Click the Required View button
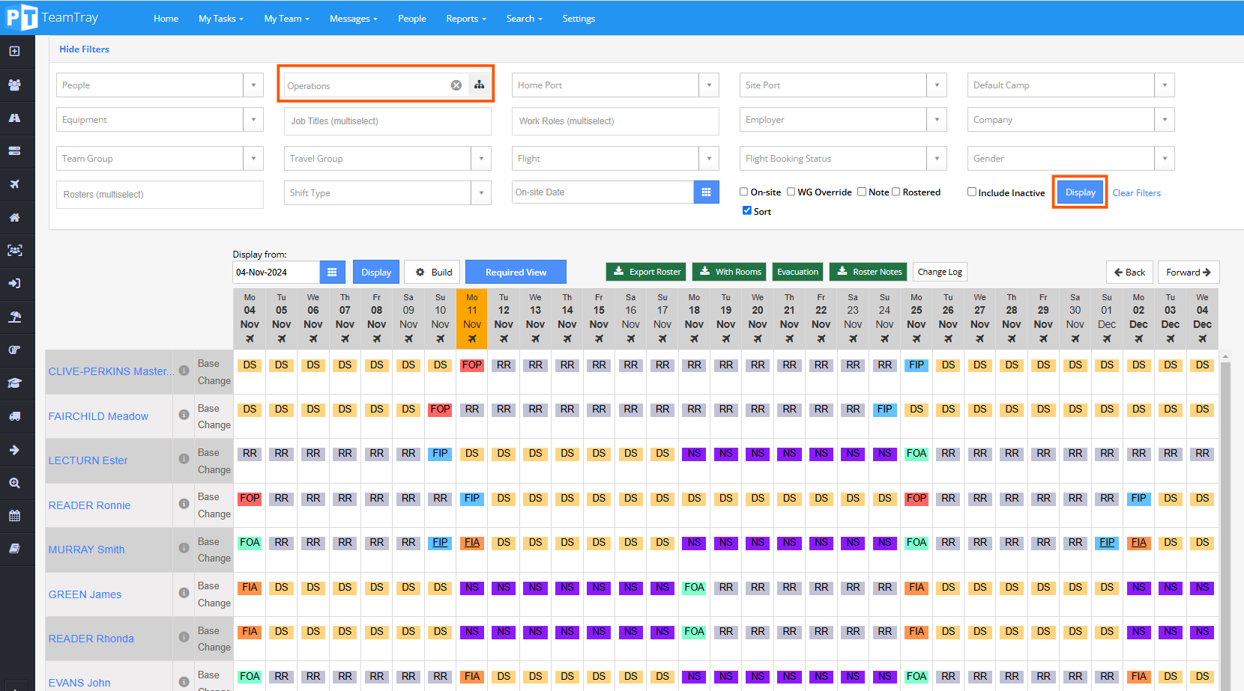The image size is (1244, 691). click(x=516, y=273)
